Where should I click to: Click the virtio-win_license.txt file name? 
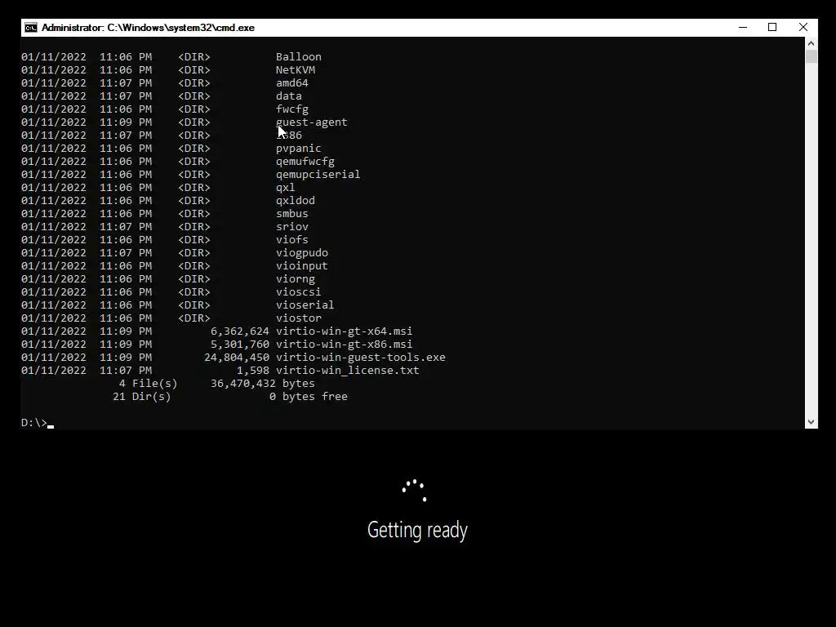348,370
